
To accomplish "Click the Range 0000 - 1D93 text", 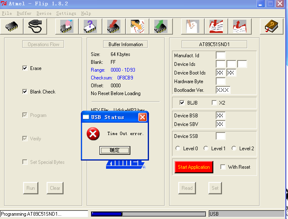I will click(x=113, y=70).
